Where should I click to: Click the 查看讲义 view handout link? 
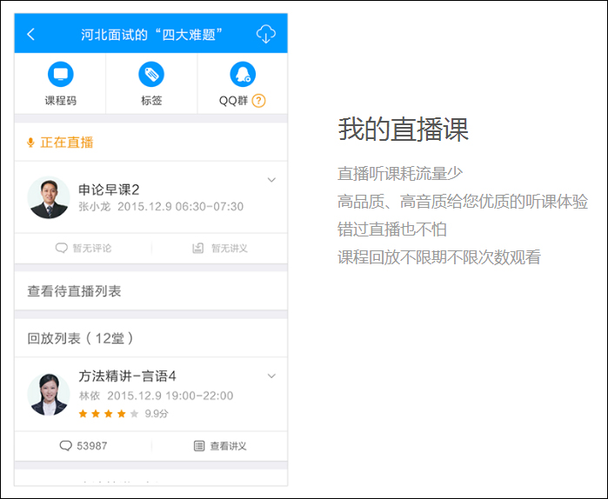coord(220,446)
